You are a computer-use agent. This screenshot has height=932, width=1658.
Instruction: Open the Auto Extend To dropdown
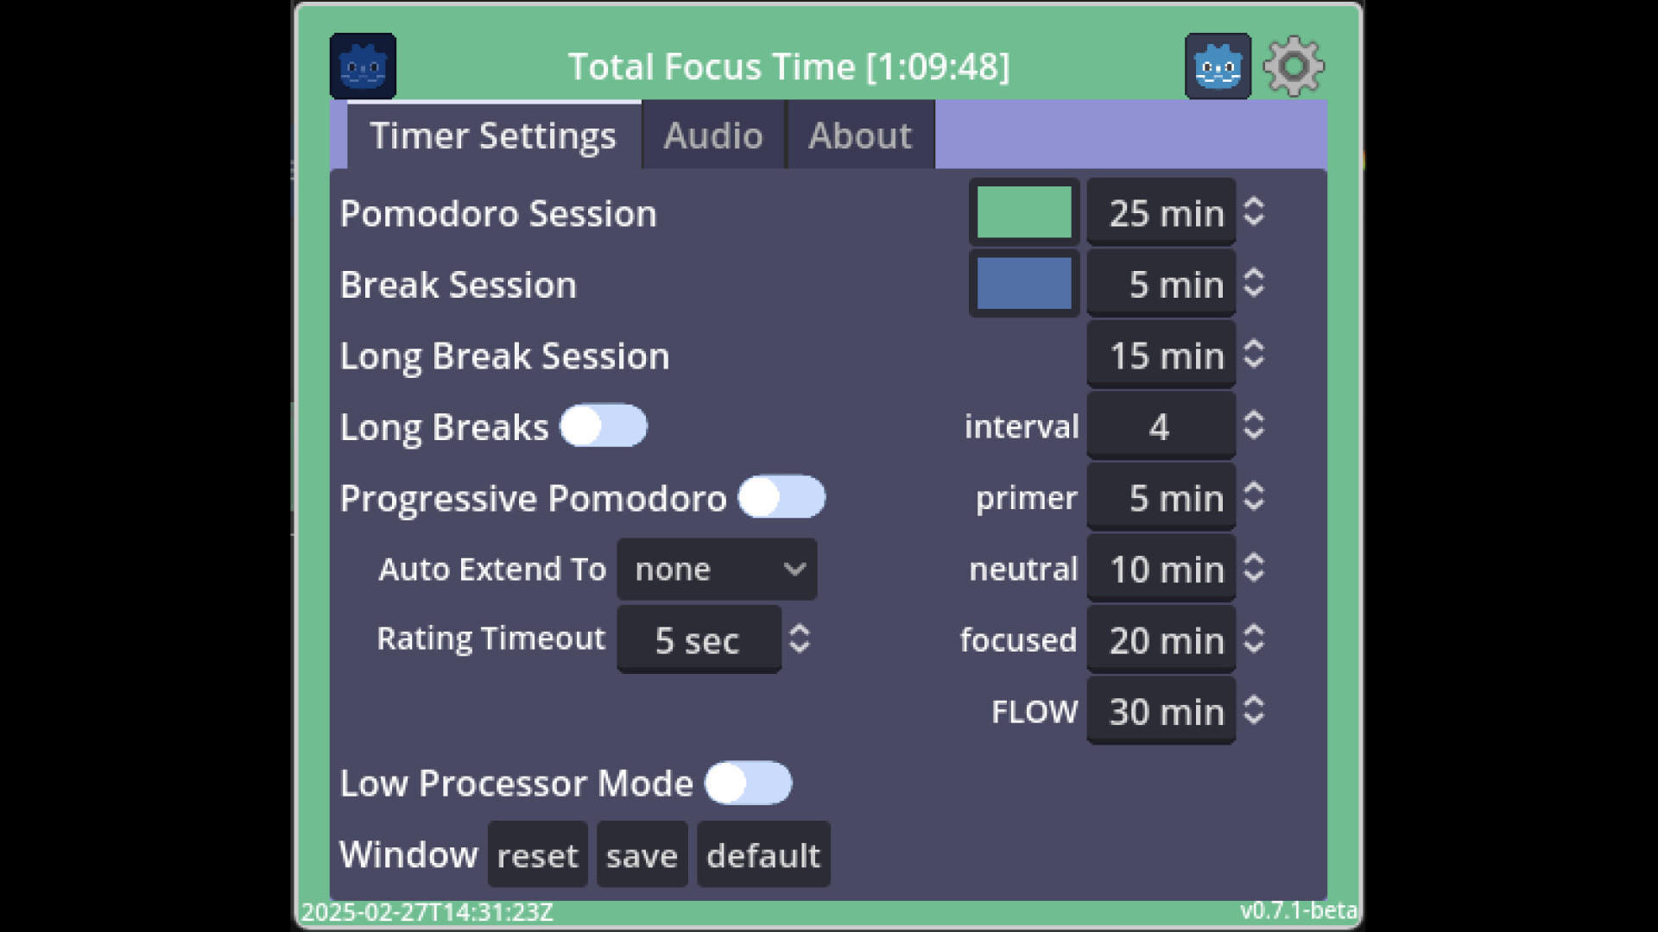click(717, 569)
